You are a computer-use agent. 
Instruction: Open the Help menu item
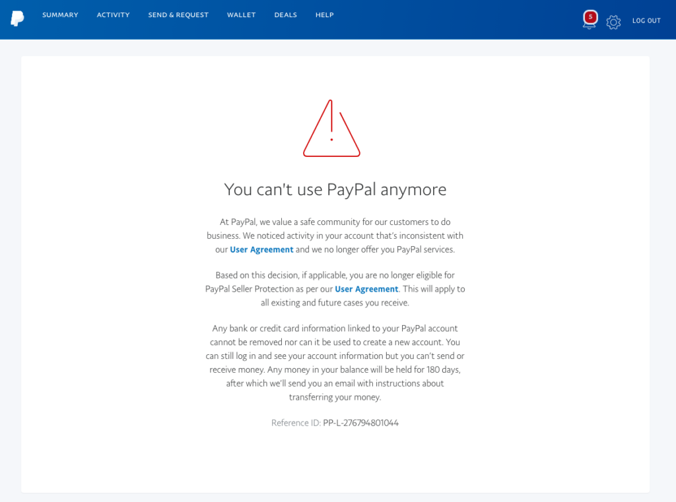pos(324,15)
